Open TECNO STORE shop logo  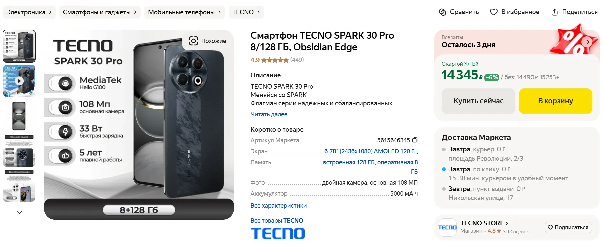[447, 227]
